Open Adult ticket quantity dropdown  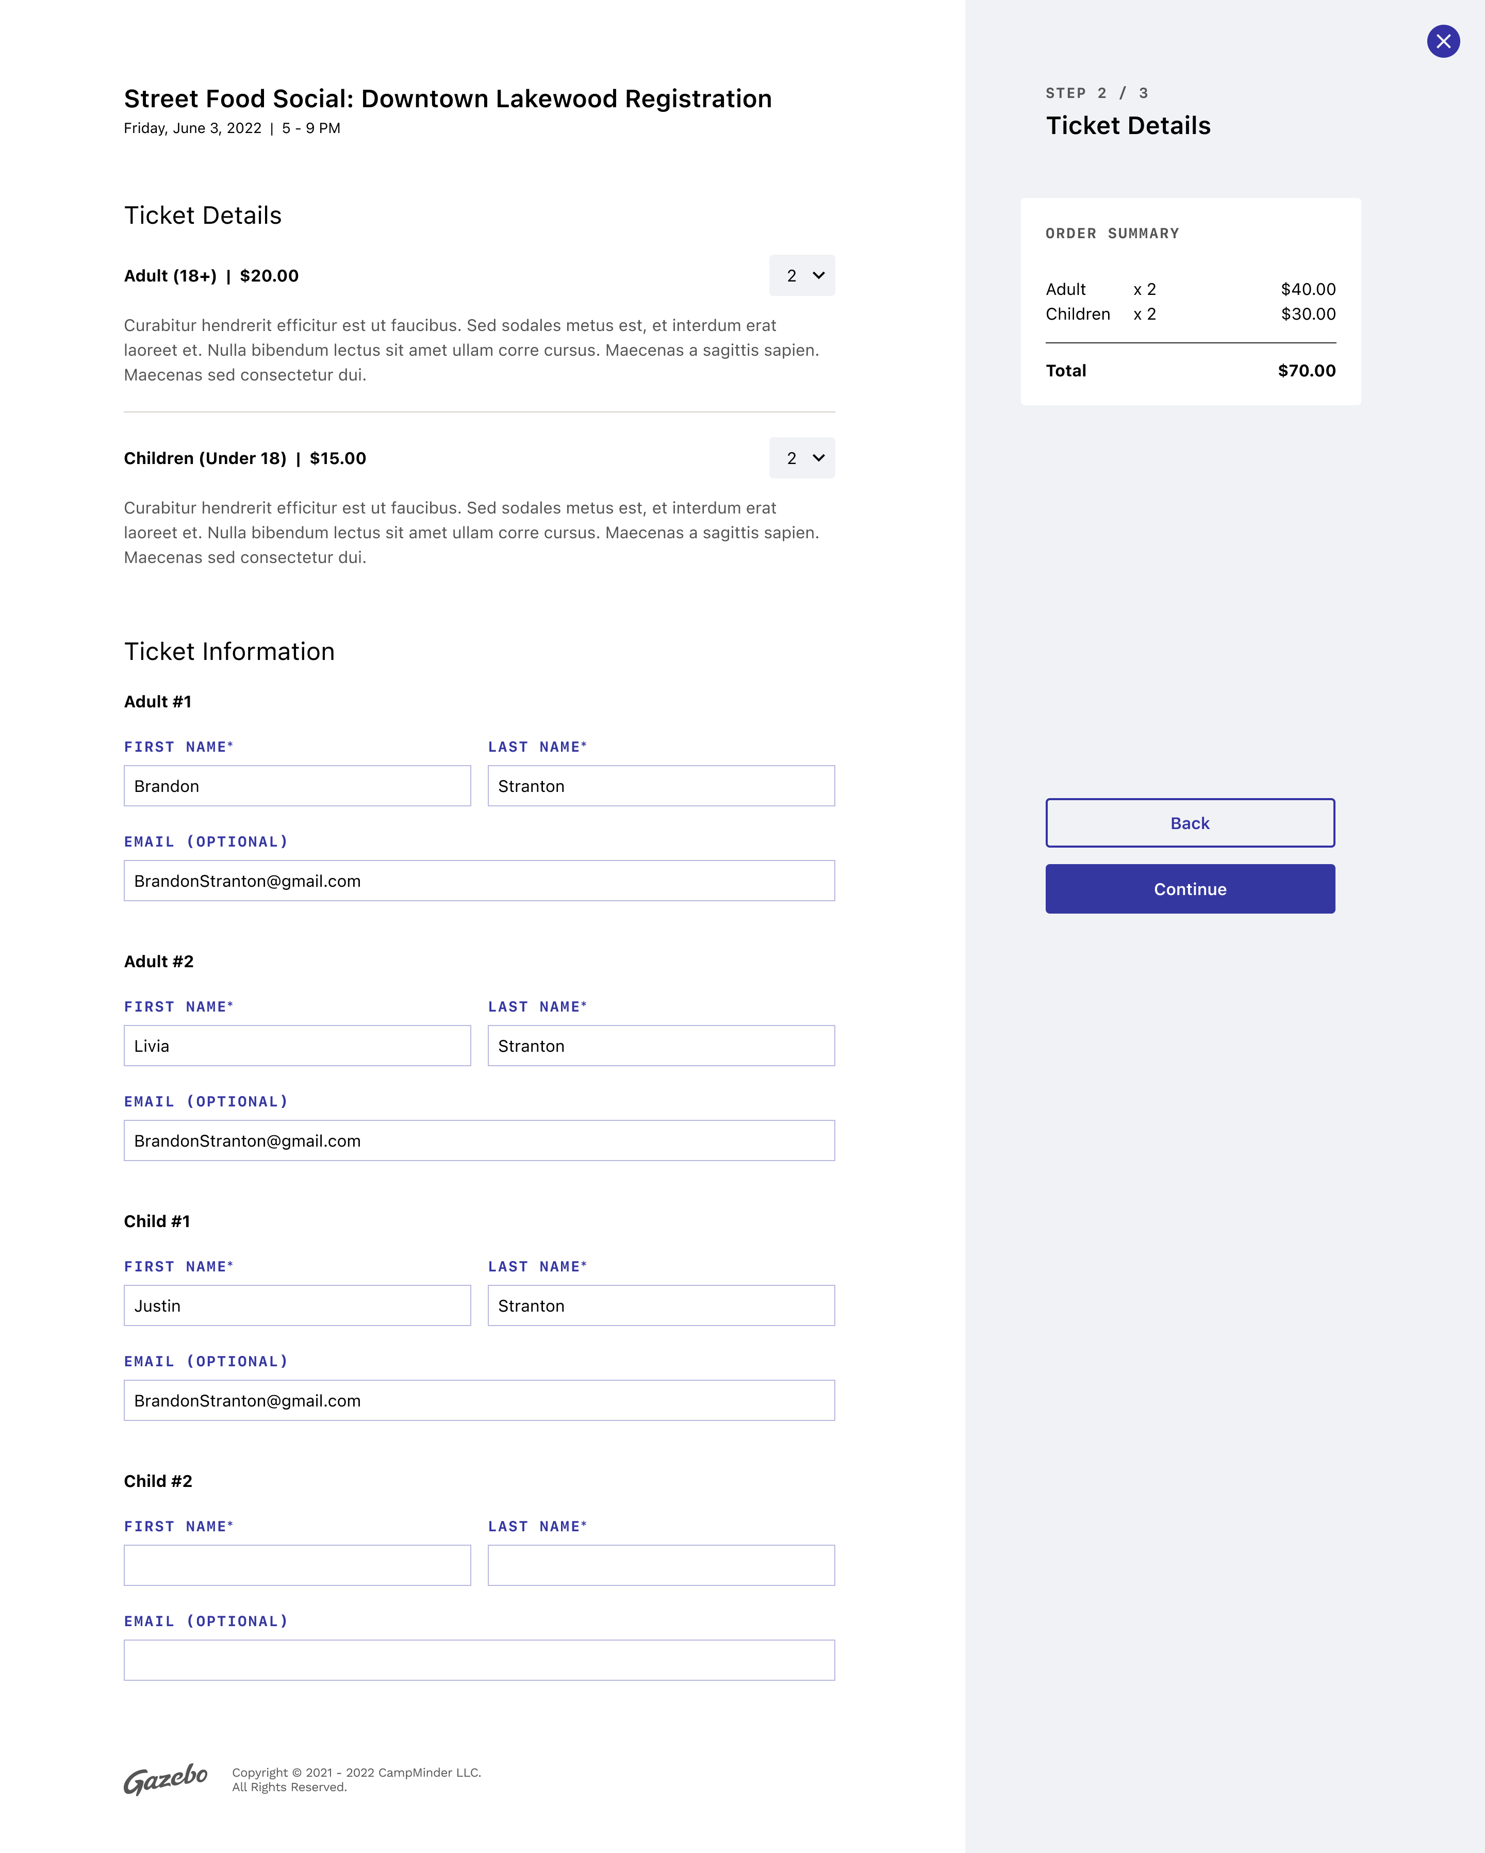(x=801, y=275)
